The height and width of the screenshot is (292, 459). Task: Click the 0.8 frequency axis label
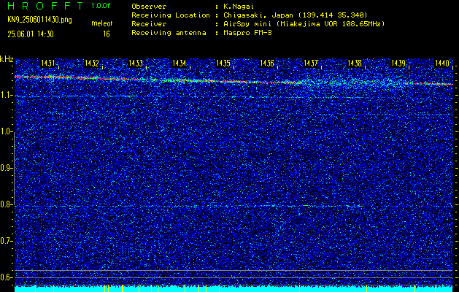(6, 204)
